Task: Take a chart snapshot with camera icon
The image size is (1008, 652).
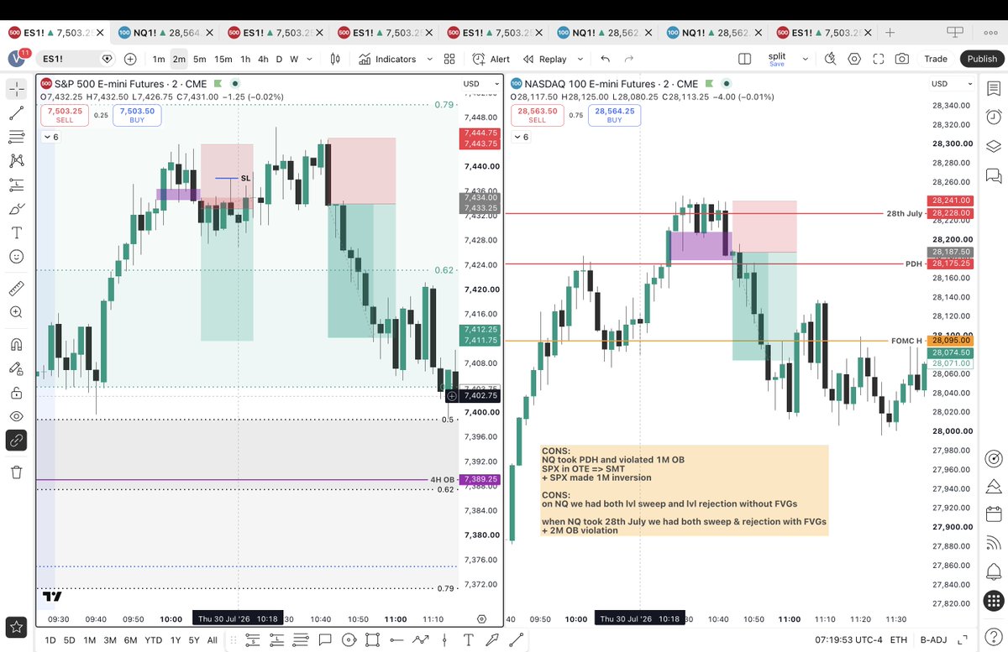Action: 902,59
